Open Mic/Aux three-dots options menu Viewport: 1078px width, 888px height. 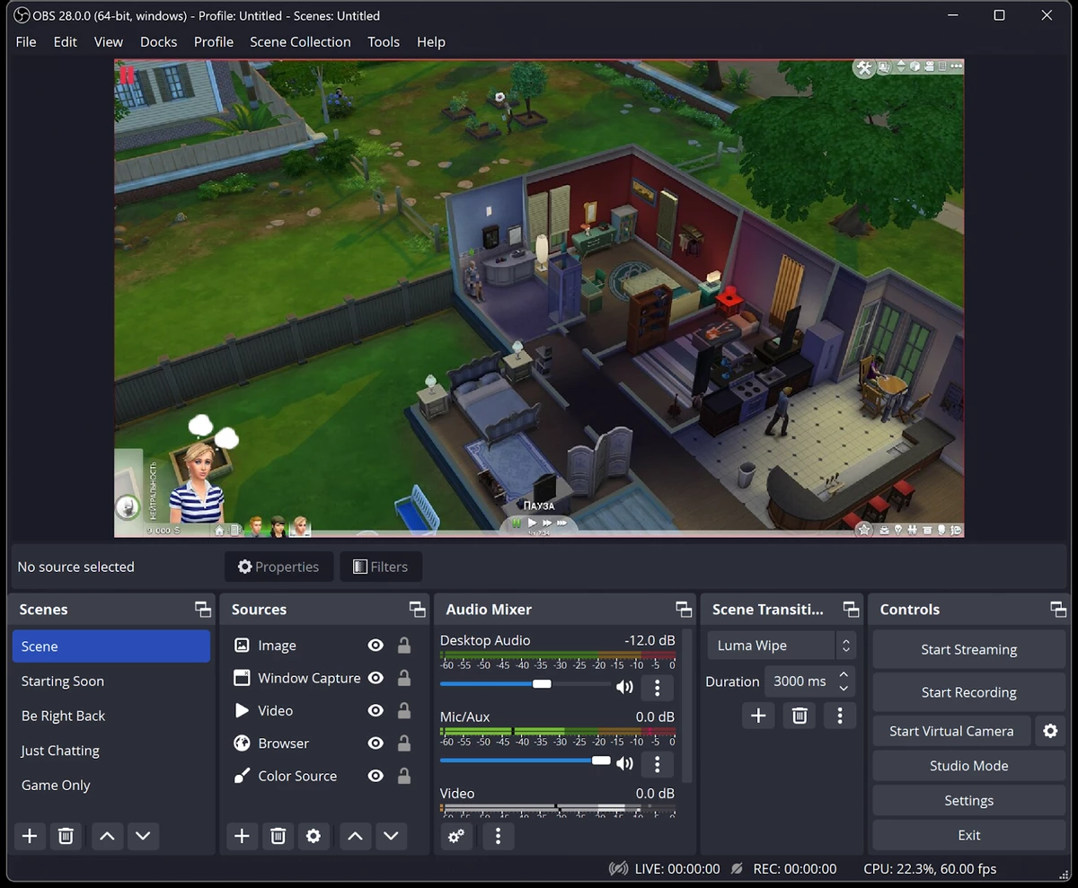658,763
